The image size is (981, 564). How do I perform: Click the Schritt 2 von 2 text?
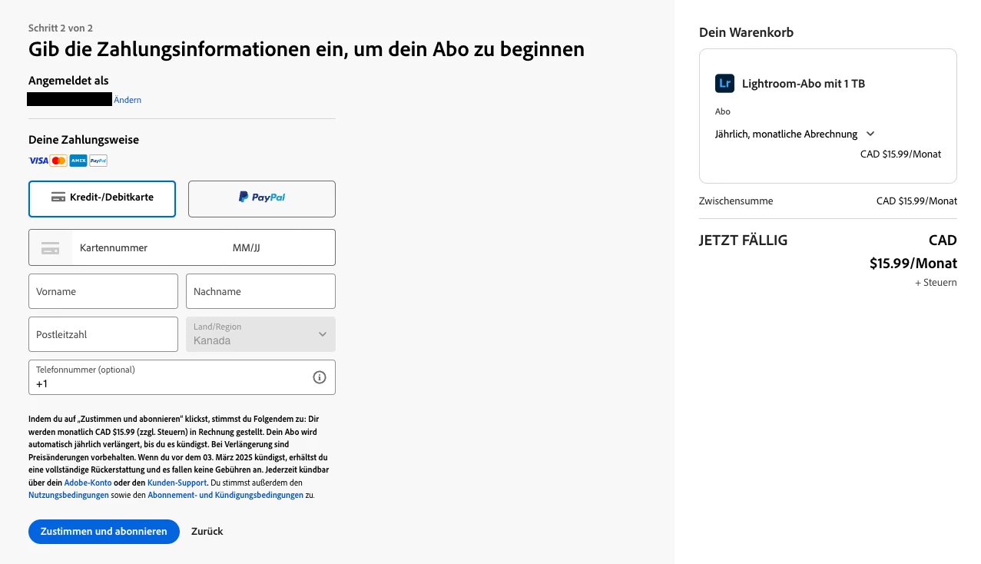[x=61, y=28]
